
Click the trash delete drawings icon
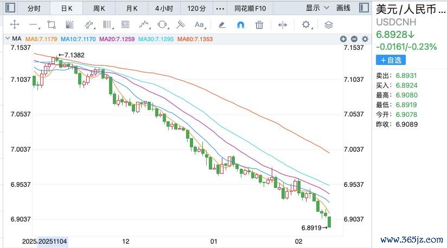[x=259, y=25]
